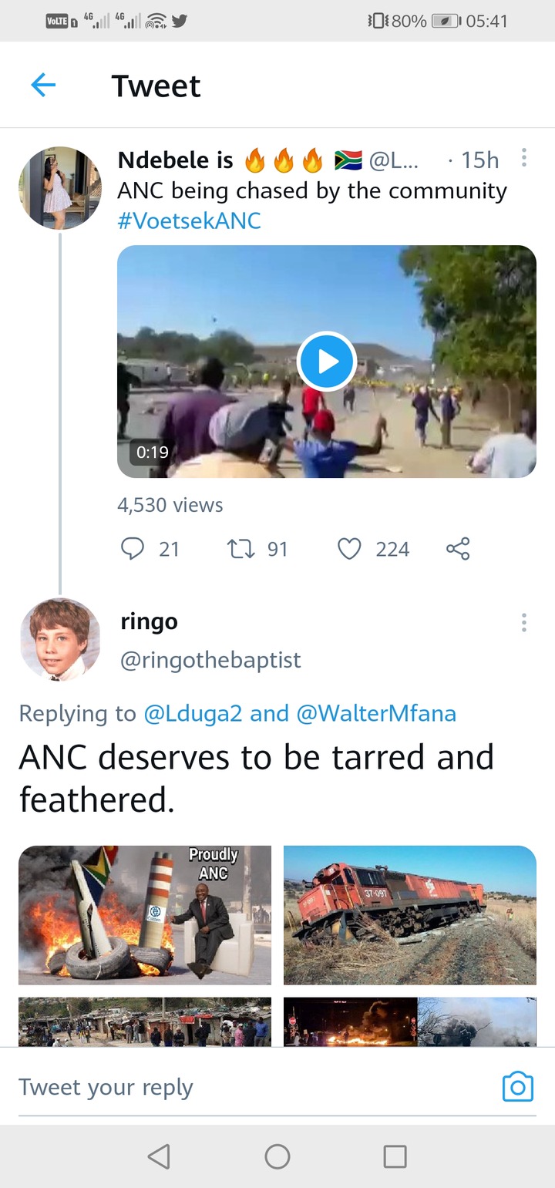The width and height of the screenshot is (555, 1188).
Task: View Ndebele's profile picture
Action: [60, 188]
